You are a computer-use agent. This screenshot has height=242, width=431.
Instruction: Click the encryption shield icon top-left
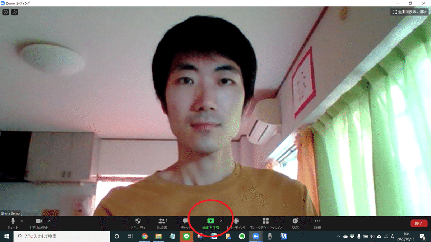[14, 12]
